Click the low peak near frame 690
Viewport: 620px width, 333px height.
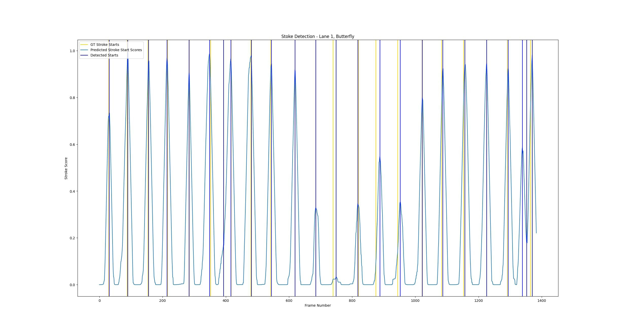(x=316, y=209)
